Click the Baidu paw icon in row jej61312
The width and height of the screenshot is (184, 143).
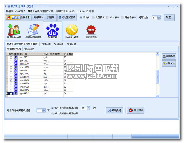[16, 61]
